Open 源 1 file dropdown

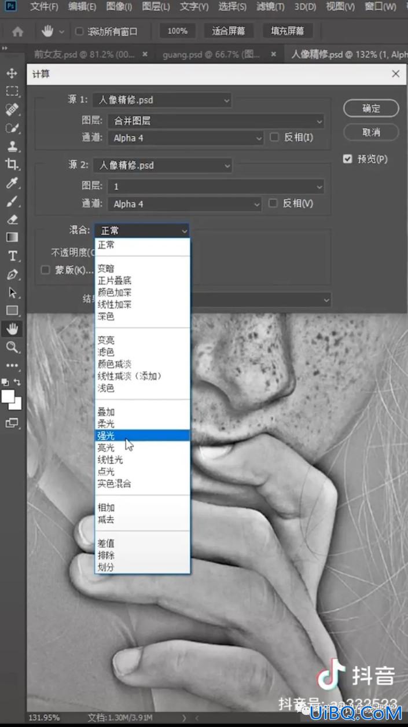click(x=162, y=100)
